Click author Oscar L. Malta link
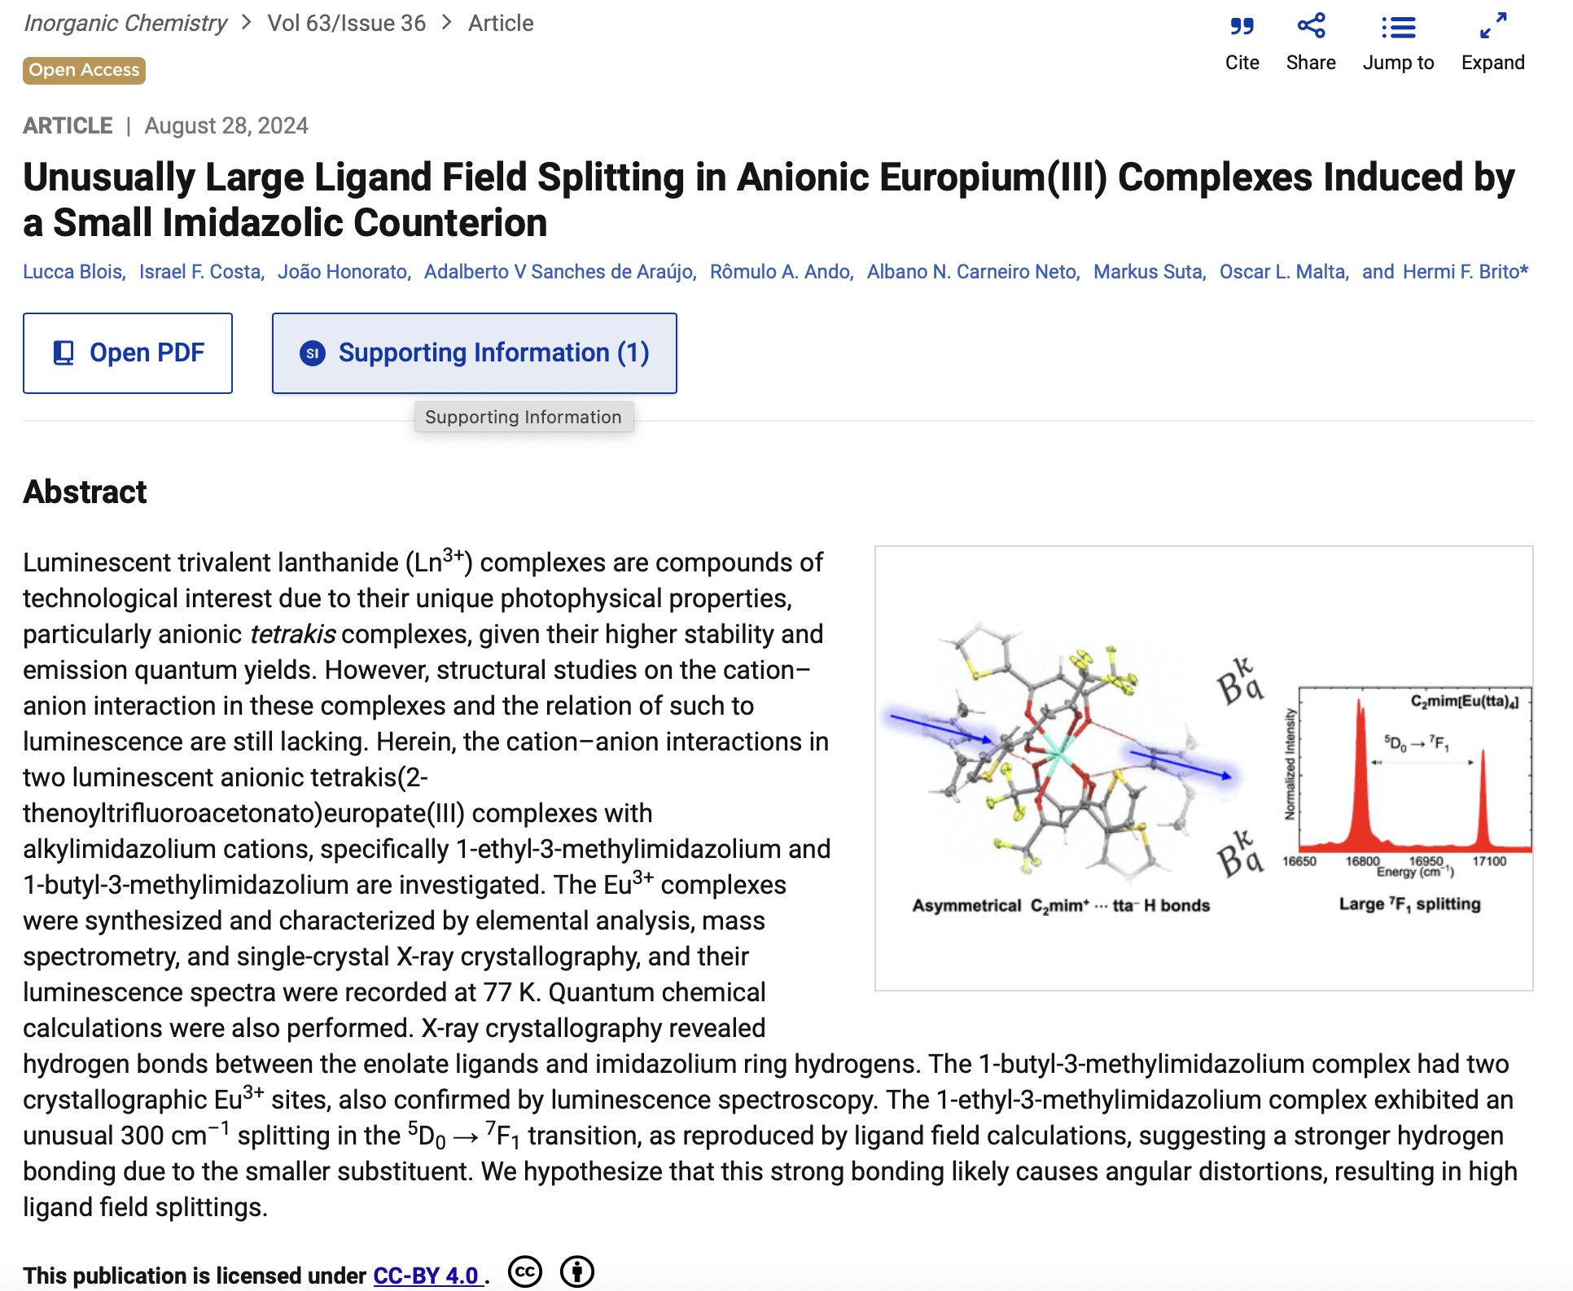The width and height of the screenshot is (1573, 1291). click(1283, 272)
